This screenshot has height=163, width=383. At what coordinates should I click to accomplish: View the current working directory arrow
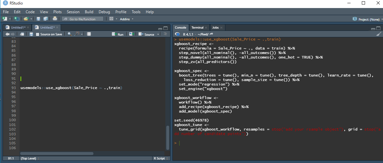click(211, 34)
